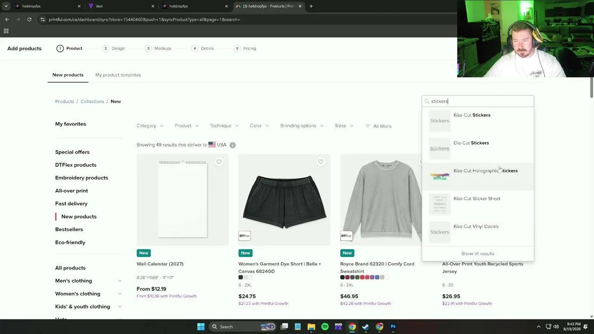Select Kiss-Cut Stickers suggestion
The width and height of the screenshot is (594, 334).
(478, 121)
